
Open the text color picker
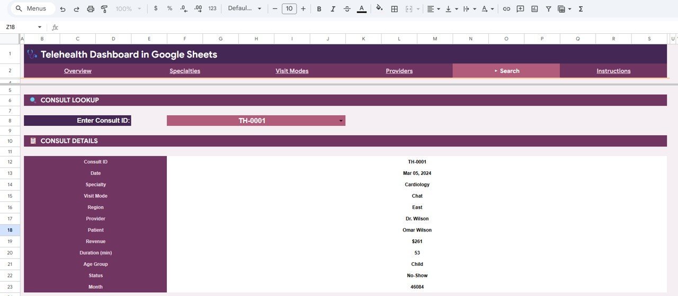pyautogui.click(x=361, y=9)
